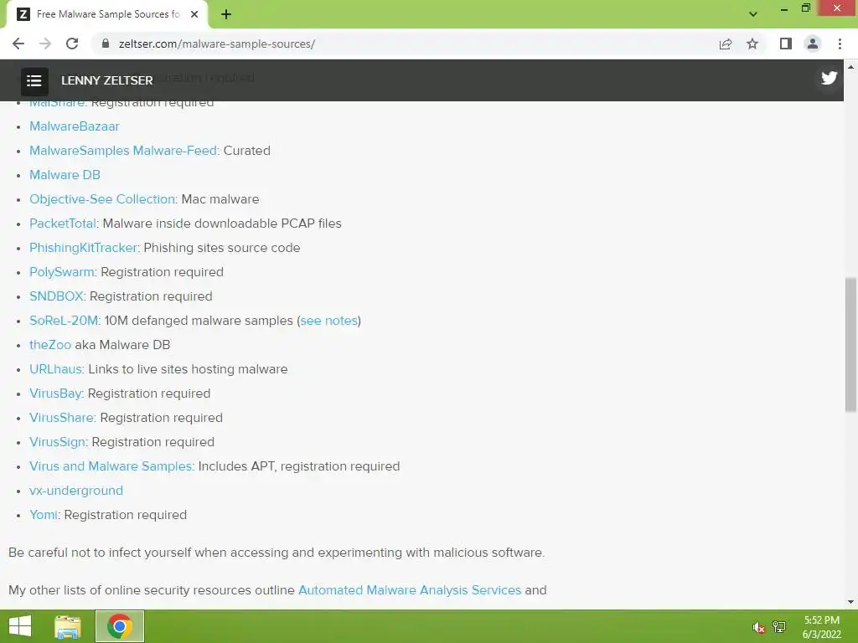858x643 pixels.
Task: Open the SoReL-20M link
Action: coord(64,321)
